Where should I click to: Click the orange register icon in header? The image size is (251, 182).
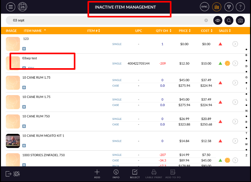pos(216,7)
